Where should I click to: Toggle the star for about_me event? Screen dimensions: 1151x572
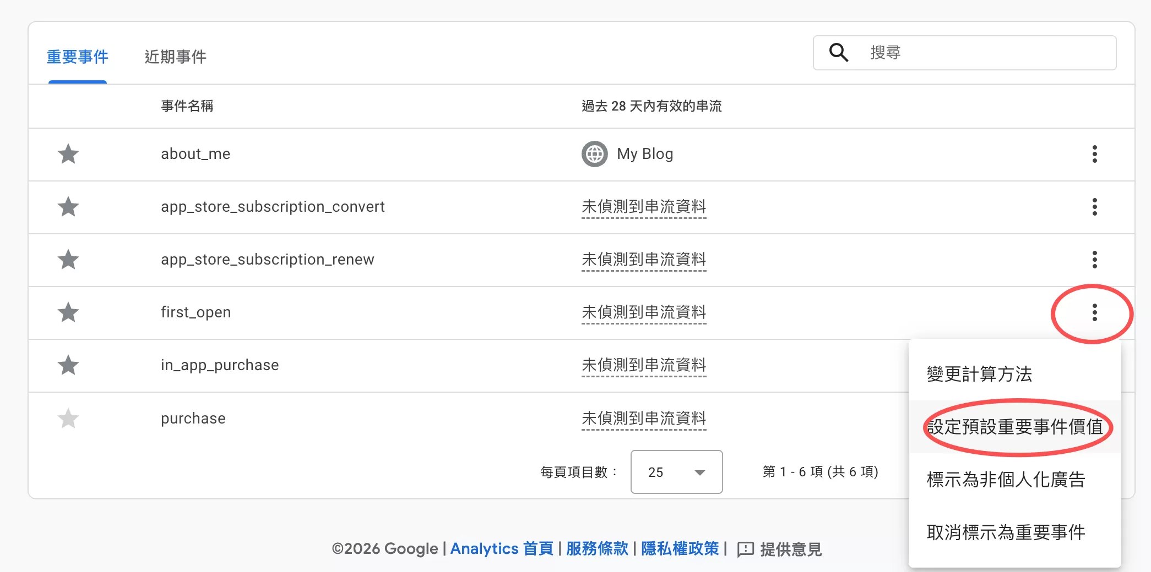[x=68, y=154]
